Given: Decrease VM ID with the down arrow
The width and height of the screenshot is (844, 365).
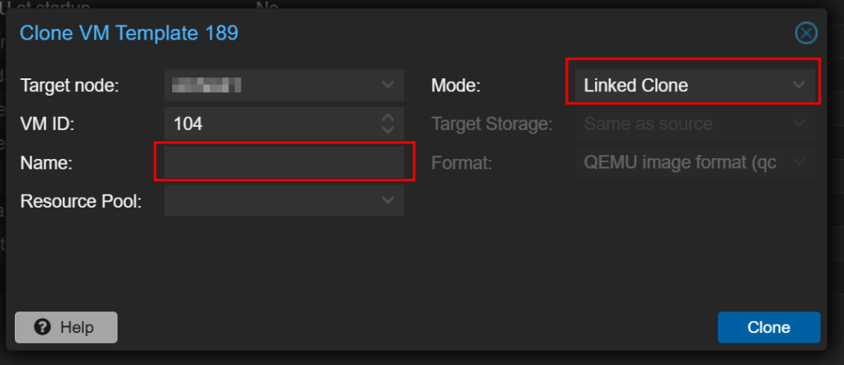Looking at the screenshot, I should tap(387, 129).
